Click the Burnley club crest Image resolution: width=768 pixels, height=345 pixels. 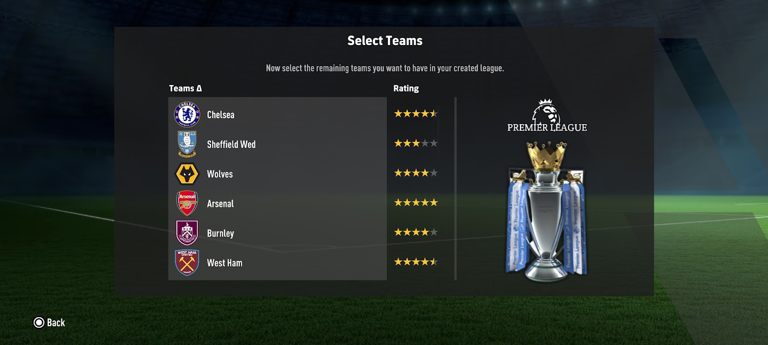coord(187,233)
